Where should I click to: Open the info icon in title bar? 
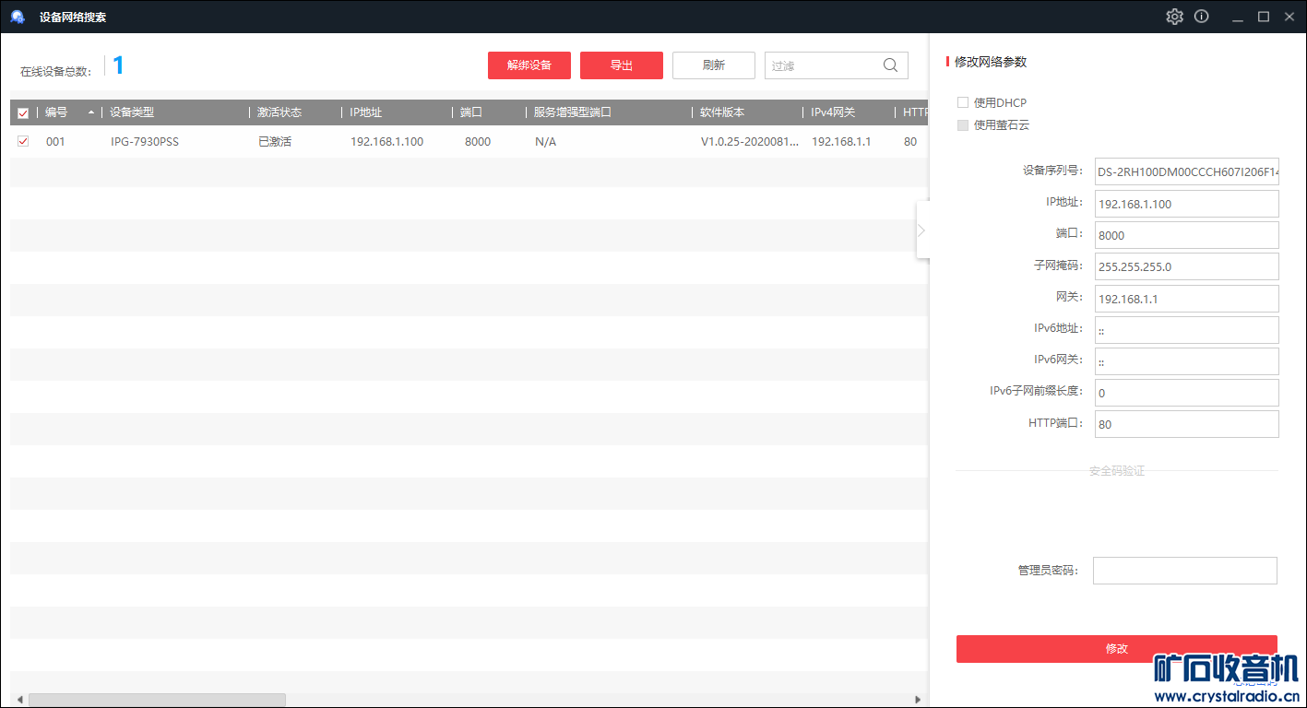[1201, 17]
